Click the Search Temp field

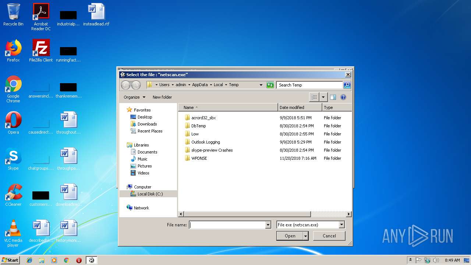[309, 85]
